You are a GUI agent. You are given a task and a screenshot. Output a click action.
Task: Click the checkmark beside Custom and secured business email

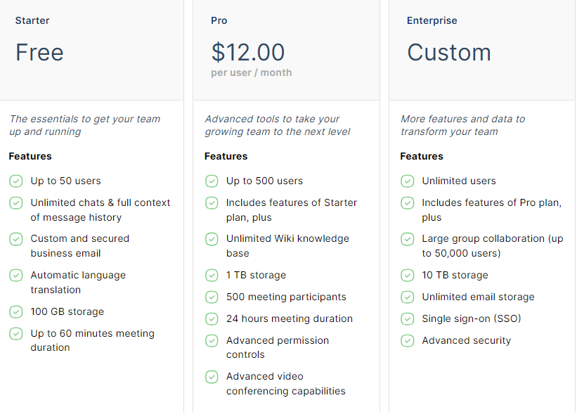(x=16, y=239)
